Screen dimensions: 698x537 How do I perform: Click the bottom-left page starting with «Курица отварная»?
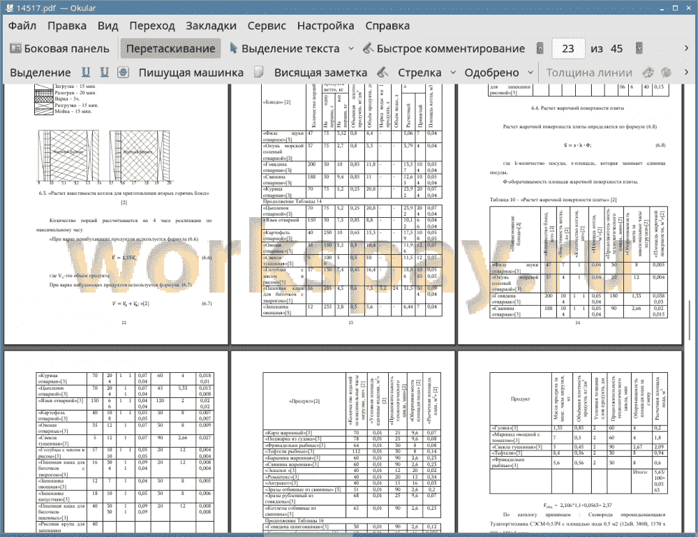pyautogui.click(x=116, y=442)
